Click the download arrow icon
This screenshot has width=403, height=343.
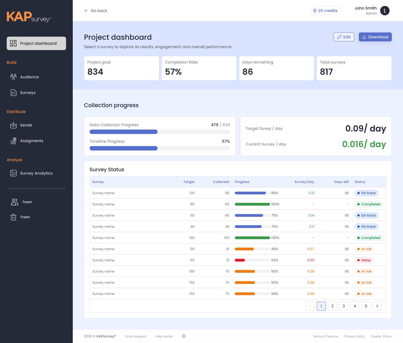tap(364, 37)
